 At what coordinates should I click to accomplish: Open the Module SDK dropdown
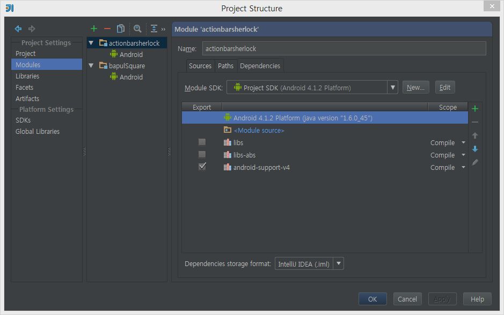coord(392,87)
